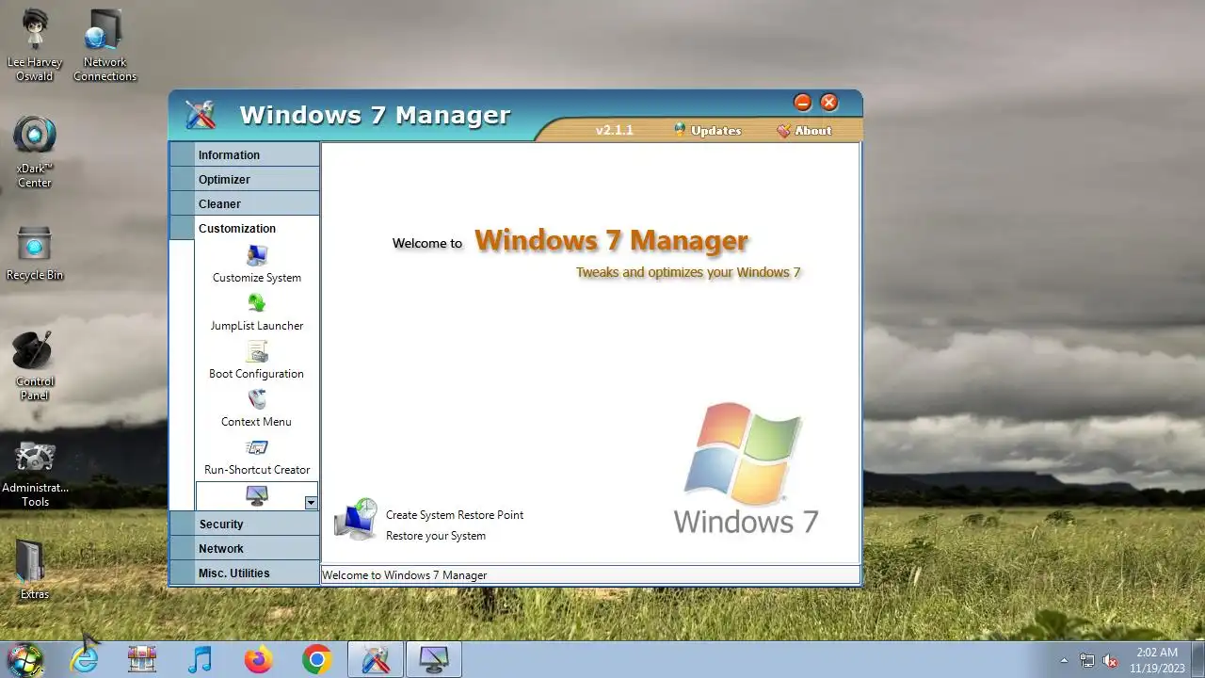
Task: Minimize the Windows 7 Manager window
Action: click(x=802, y=103)
